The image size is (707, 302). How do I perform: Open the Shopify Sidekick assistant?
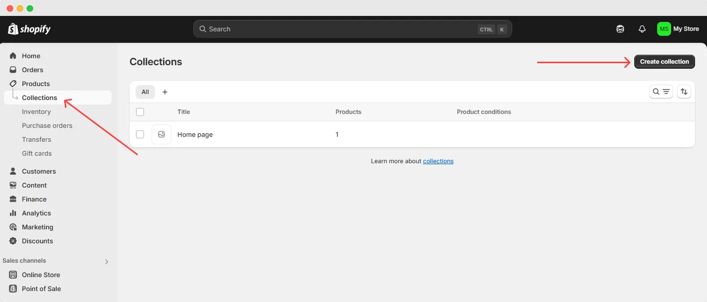point(620,29)
